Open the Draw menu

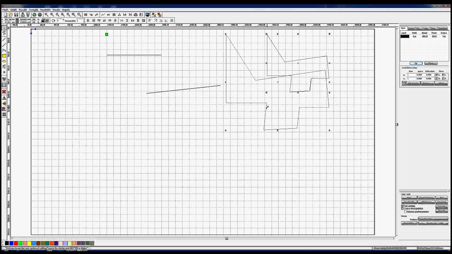click(23, 10)
